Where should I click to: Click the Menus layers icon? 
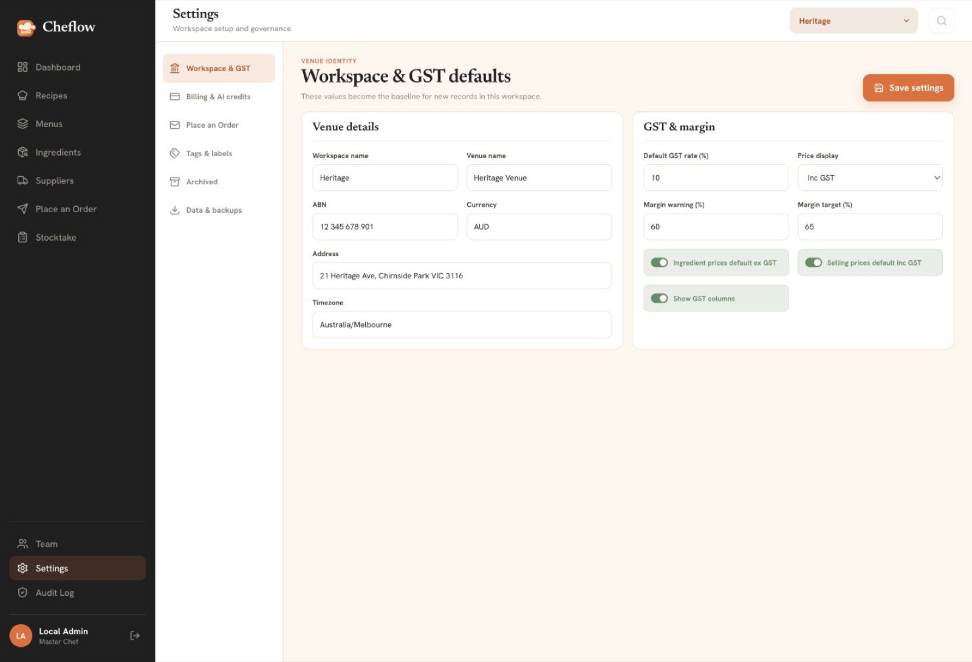(22, 124)
